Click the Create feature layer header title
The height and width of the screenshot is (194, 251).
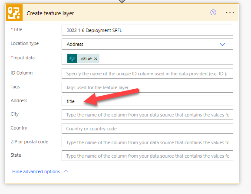pos(50,13)
